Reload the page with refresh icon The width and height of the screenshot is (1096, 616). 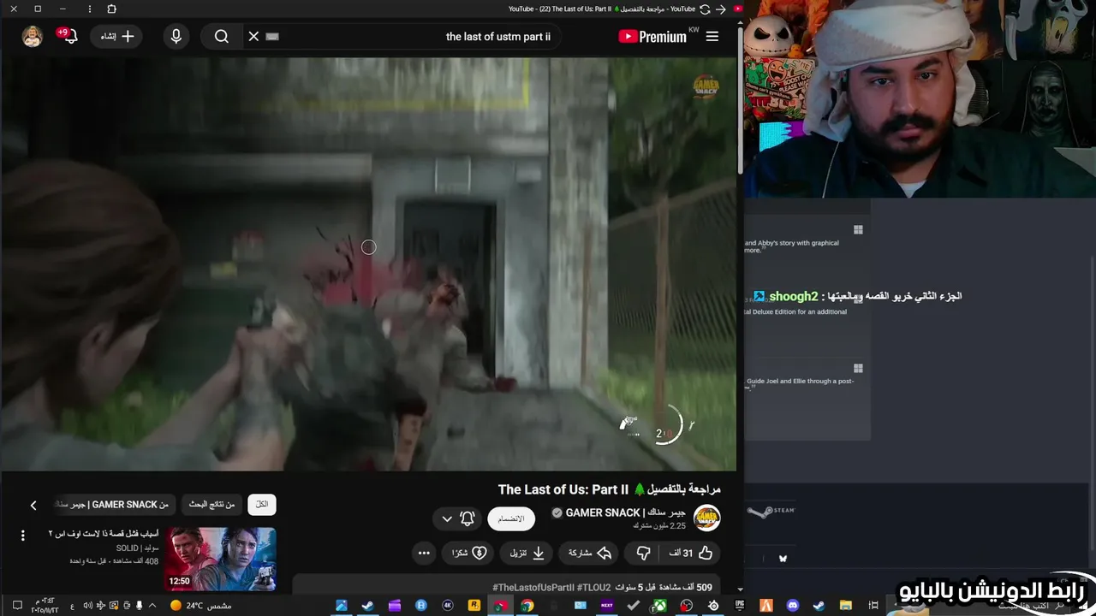coord(705,9)
